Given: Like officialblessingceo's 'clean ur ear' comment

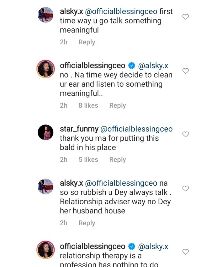Looking at the screenshot, I should (x=185, y=71).
